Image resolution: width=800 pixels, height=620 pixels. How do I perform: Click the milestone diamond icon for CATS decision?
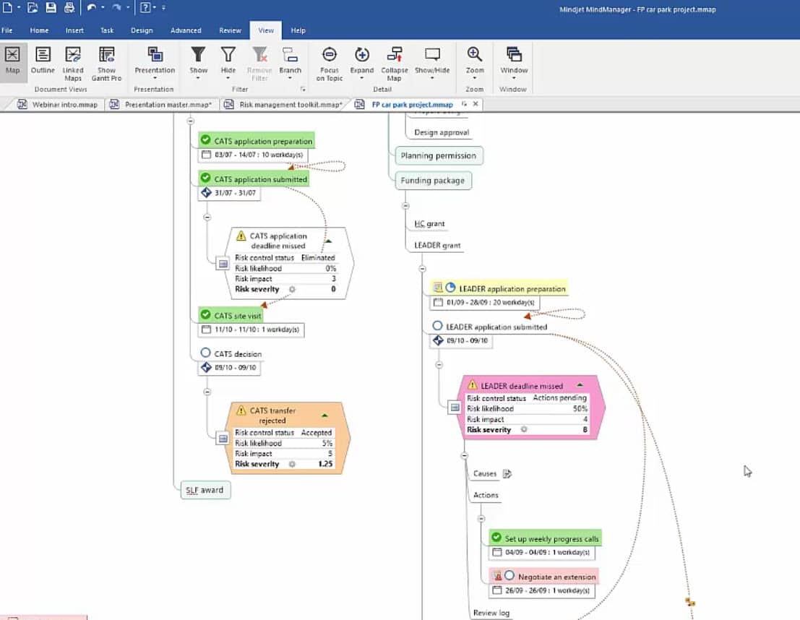(x=206, y=367)
